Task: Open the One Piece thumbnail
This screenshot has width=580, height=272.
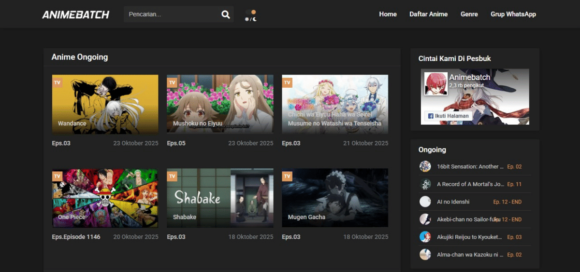Action: [x=105, y=198]
